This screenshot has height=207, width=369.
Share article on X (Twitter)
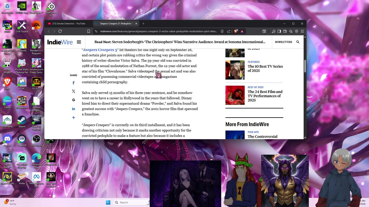[x=74, y=91]
